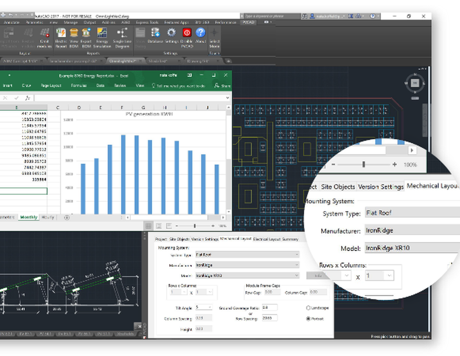Click the Excel zoom in plus

pyautogui.click(x=213, y=226)
